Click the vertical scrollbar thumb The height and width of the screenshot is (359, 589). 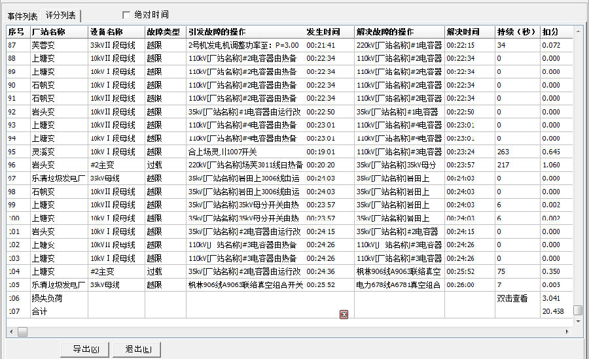578,311
